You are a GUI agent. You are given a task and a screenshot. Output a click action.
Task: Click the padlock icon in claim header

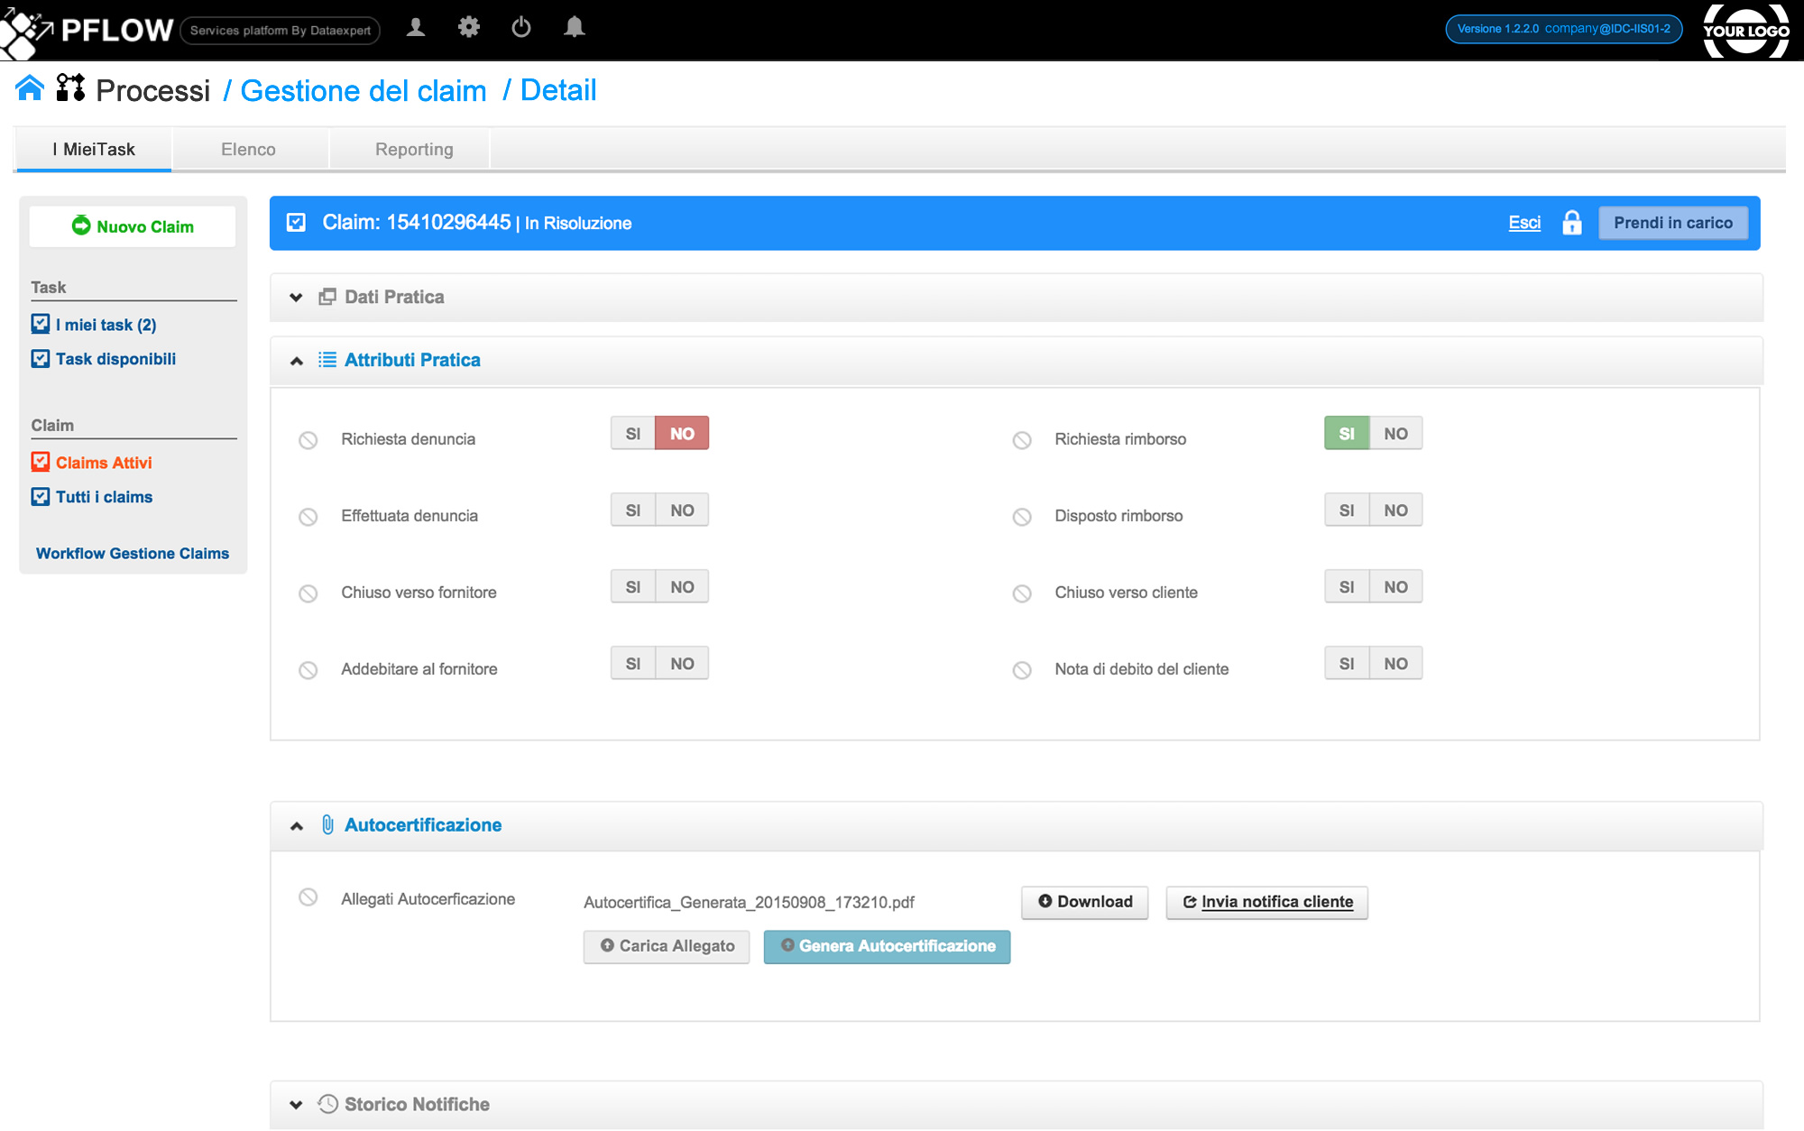1571,223
